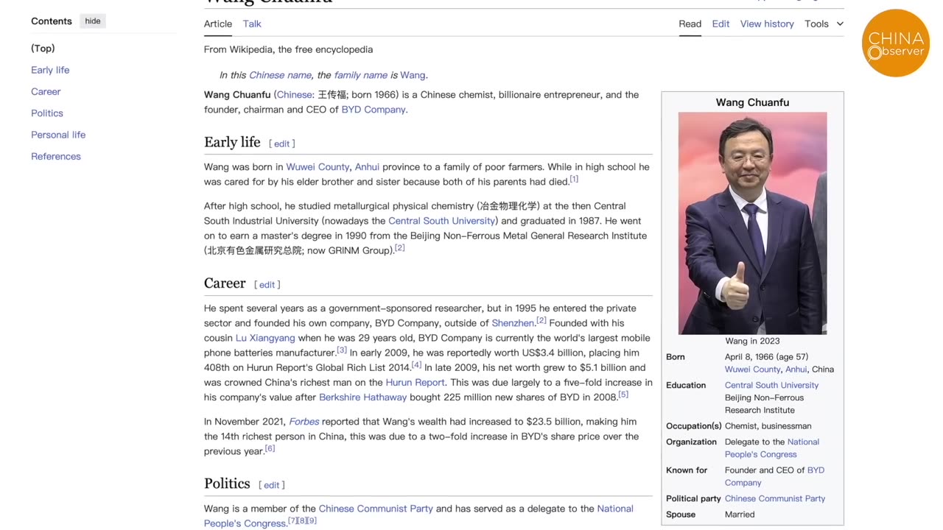The image size is (943, 530).
Task: Open citation [8] in Politics section
Action: (x=301, y=520)
